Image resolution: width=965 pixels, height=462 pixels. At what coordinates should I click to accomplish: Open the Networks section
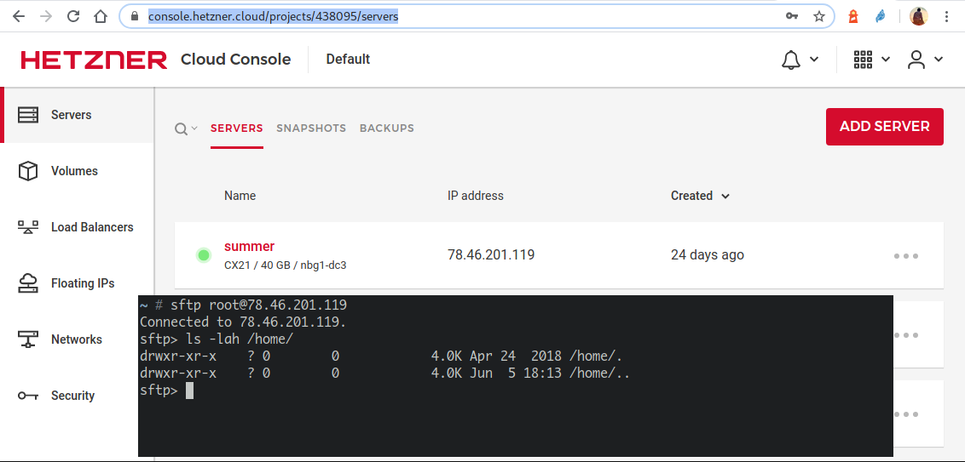tap(77, 339)
